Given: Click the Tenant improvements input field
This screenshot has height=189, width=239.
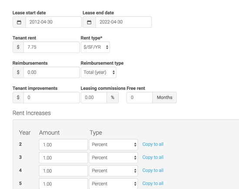Looking at the screenshot, I should [52, 98].
